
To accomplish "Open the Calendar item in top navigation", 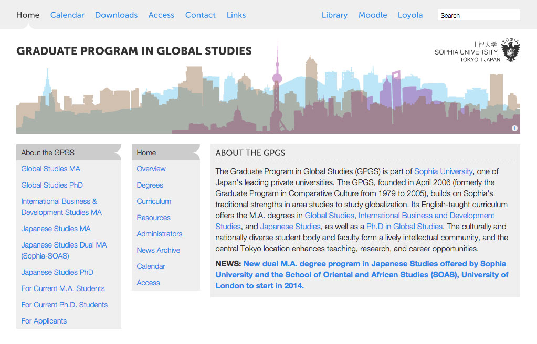I will click(x=67, y=15).
